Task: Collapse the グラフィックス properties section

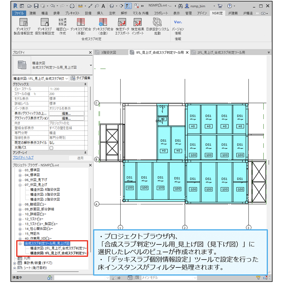Action: click(85, 84)
